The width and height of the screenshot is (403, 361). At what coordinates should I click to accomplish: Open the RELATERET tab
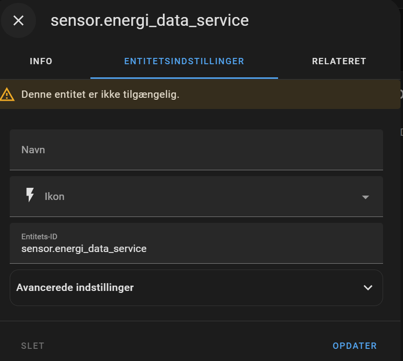pos(339,61)
